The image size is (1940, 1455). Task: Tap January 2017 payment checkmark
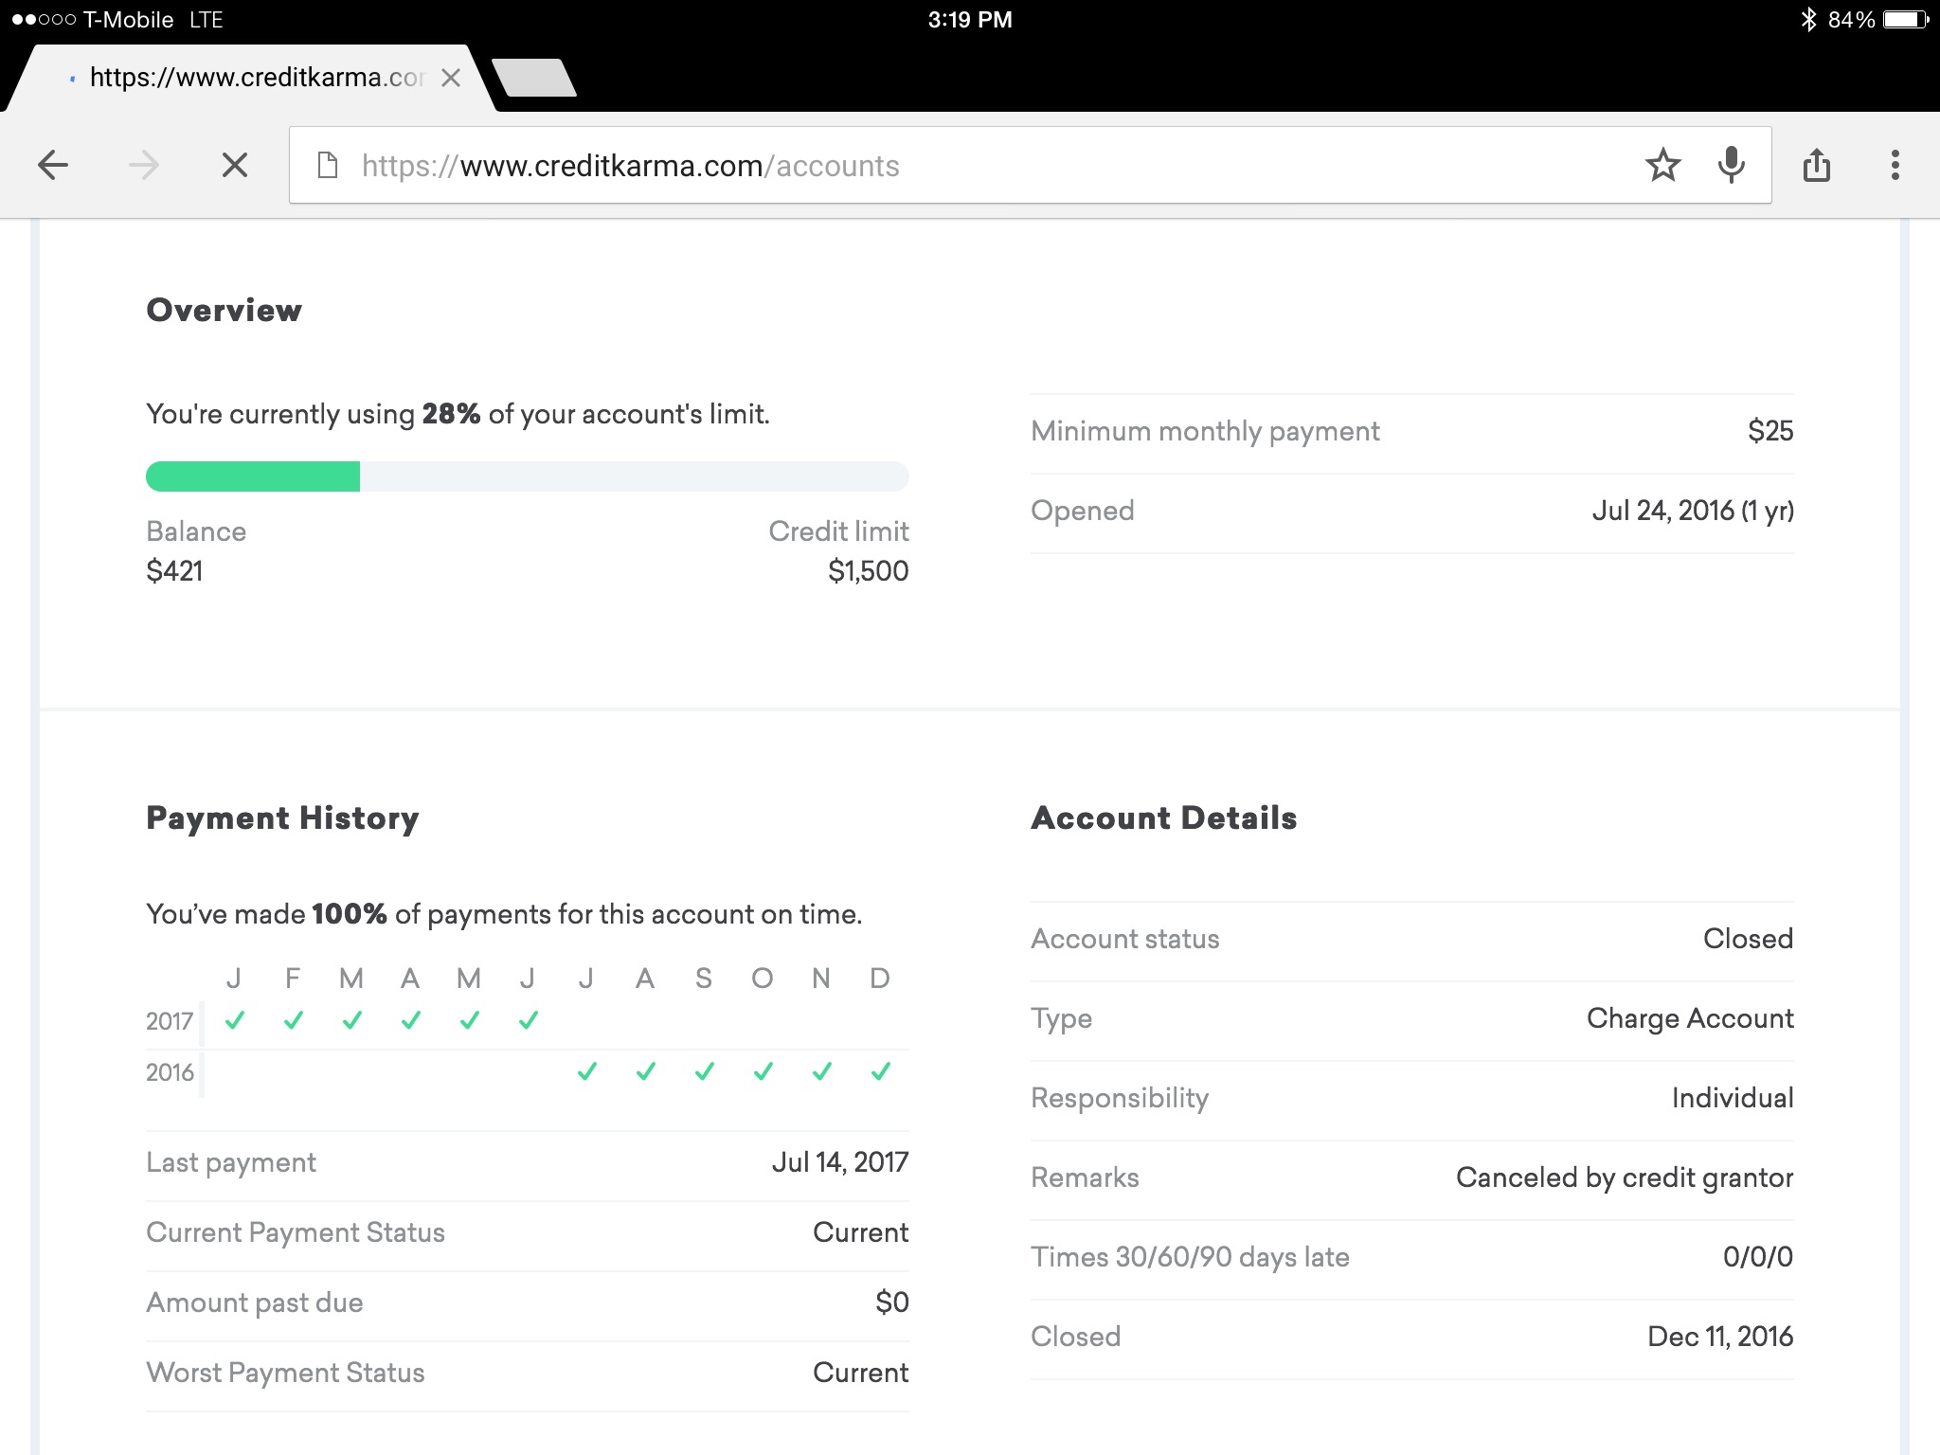pyautogui.click(x=235, y=1020)
